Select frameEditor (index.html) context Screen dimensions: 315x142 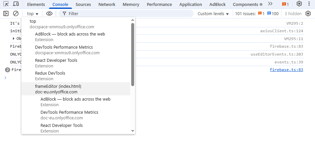tap(76, 89)
